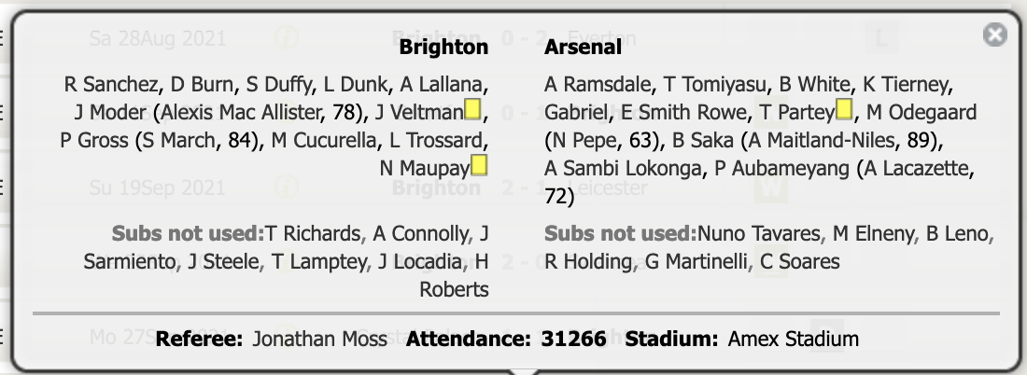1027x375 pixels.
Task: Click on referee name Jonathan Moss
Action: [319, 339]
